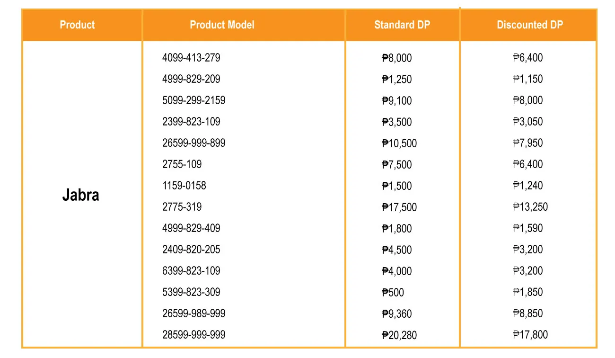Click the ₱500 standard price
Viewport: 615px width, 358px height.
[x=393, y=293]
